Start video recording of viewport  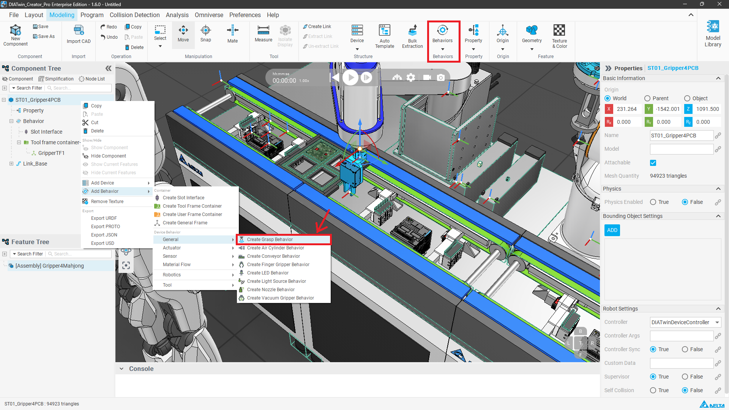[x=427, y=77]
